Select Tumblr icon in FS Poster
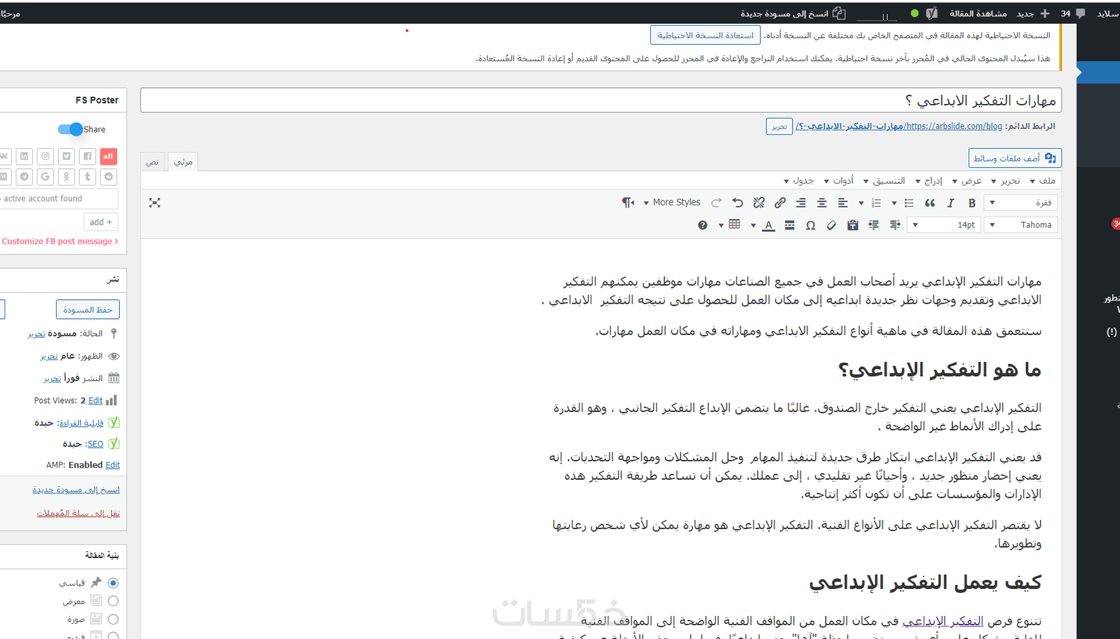The width and height of the screenshot is (1120, 639). (x=88, y=177)
